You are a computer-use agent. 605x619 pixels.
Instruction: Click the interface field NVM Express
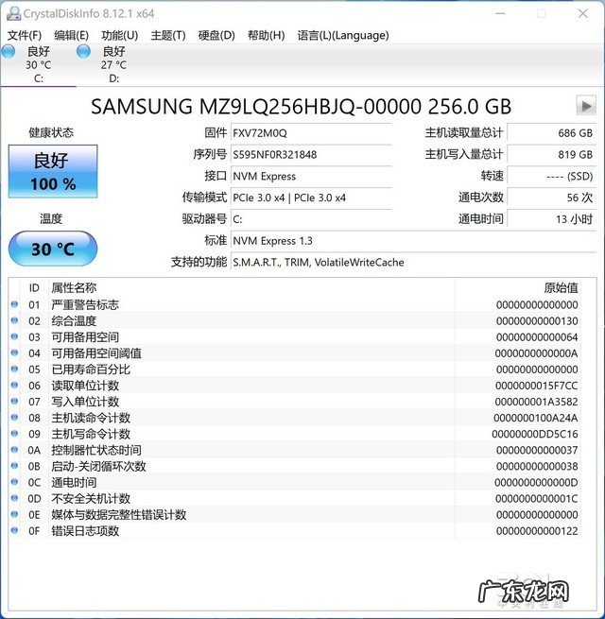tap(311, 176)
